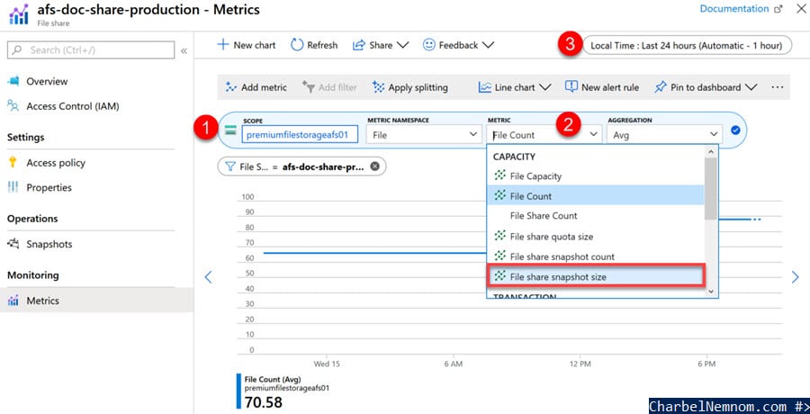Click the 70.58 legend value
This screenshot has height=414, width=810.
coord(264,402)
